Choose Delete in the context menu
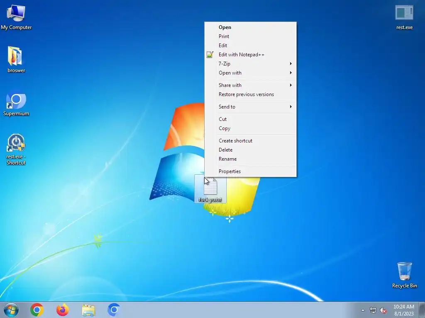The width and height of the screenshot is (425, 318). [250, 150]
